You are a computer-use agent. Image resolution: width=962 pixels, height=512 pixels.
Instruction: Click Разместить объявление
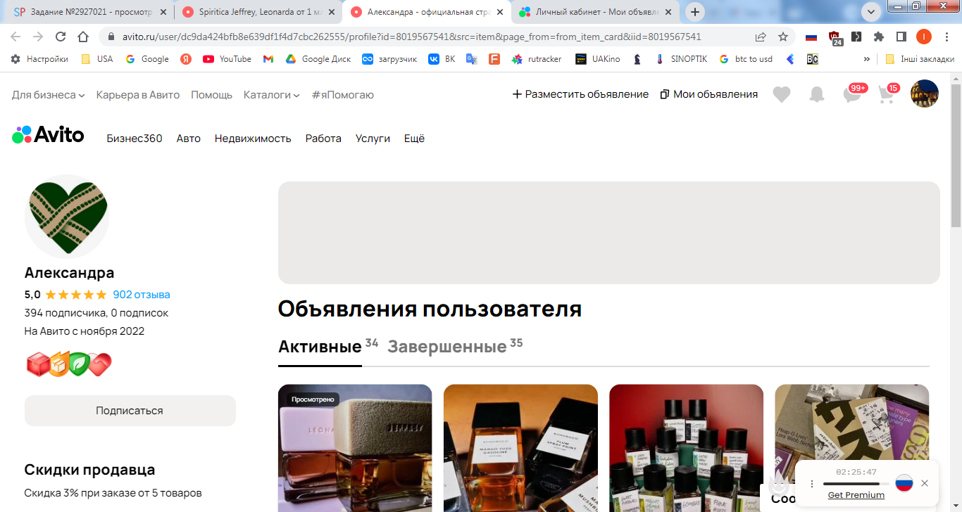point(580,94)
